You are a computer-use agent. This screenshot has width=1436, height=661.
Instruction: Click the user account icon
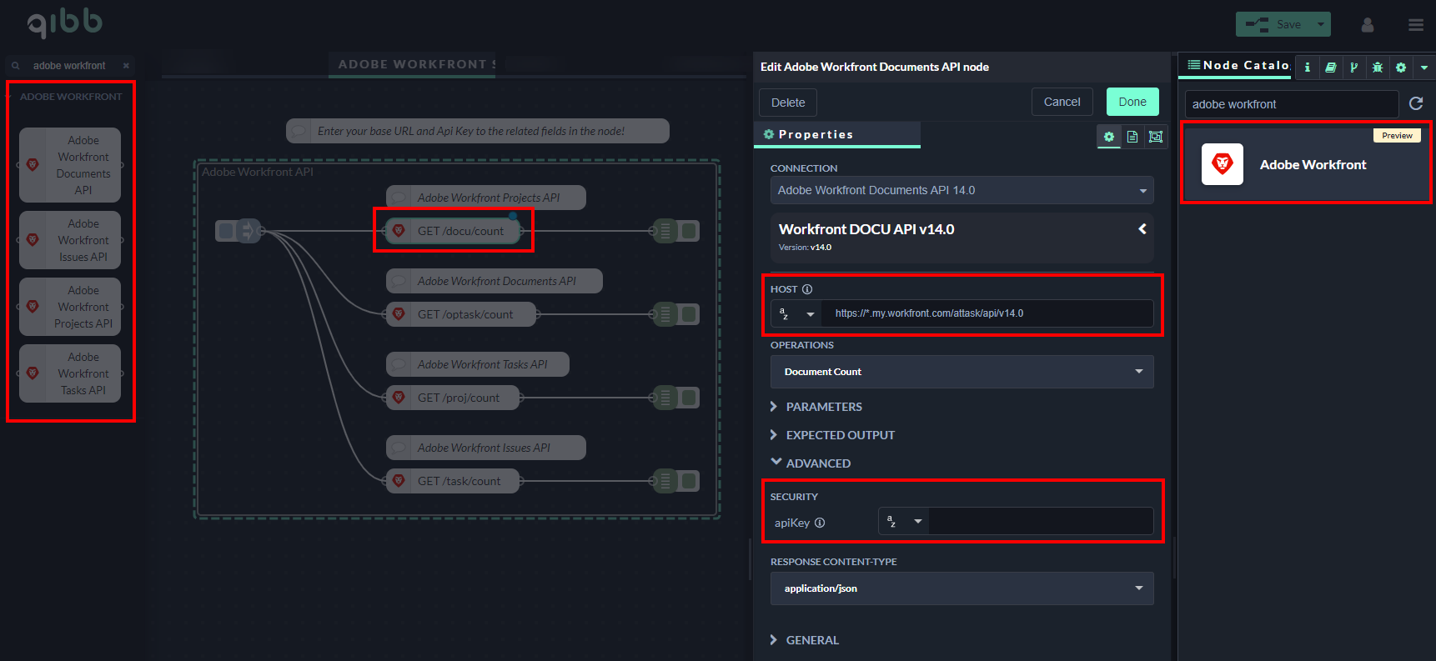tap(1367, 25)
